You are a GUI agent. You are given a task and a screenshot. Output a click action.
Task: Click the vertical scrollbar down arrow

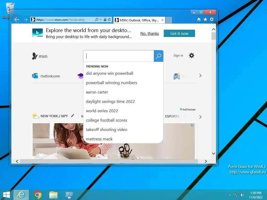(214, 153)
